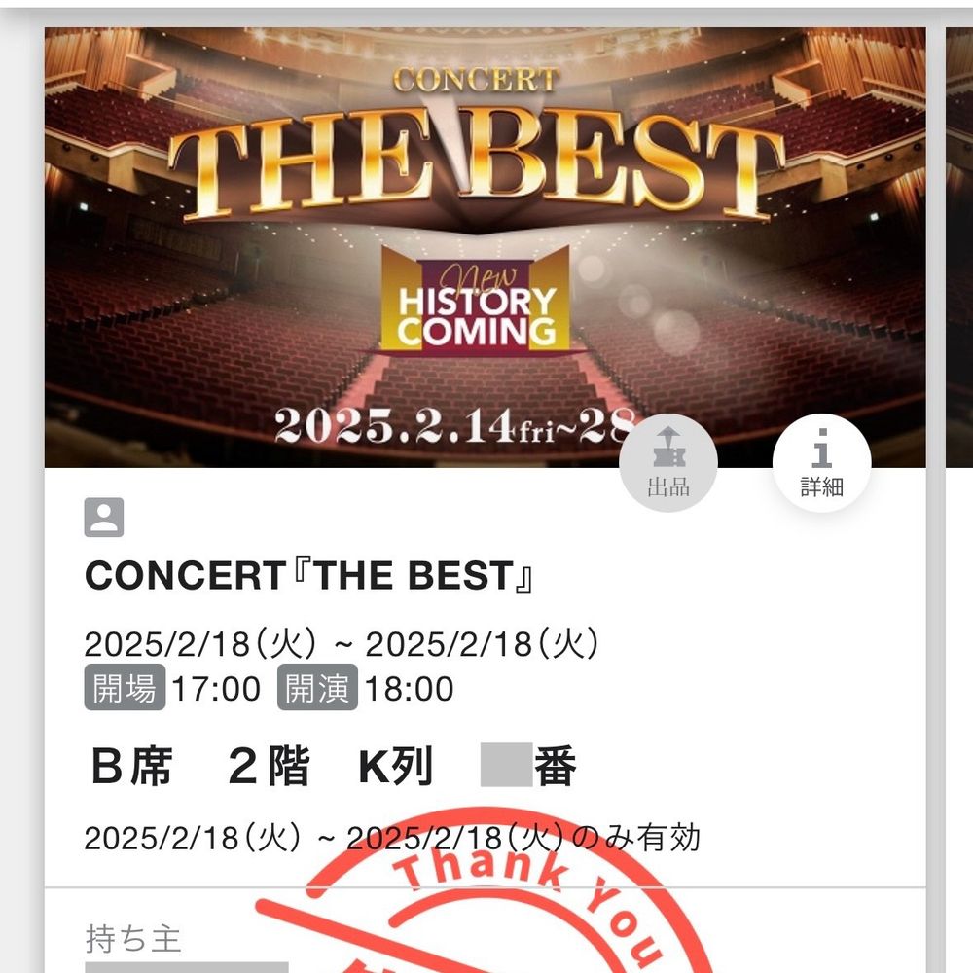Tap the 2025/2/18 event date line
This screenshot has height=973, width=973.
coord(342,643)
